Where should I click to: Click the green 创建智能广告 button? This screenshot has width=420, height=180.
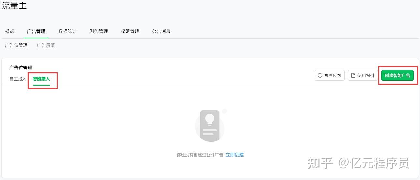click(398, 75)
